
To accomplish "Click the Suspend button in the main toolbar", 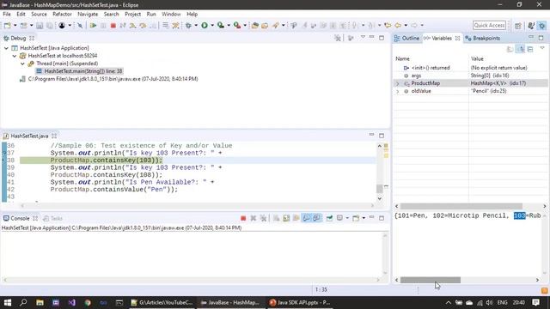I will tap(103, 25).
